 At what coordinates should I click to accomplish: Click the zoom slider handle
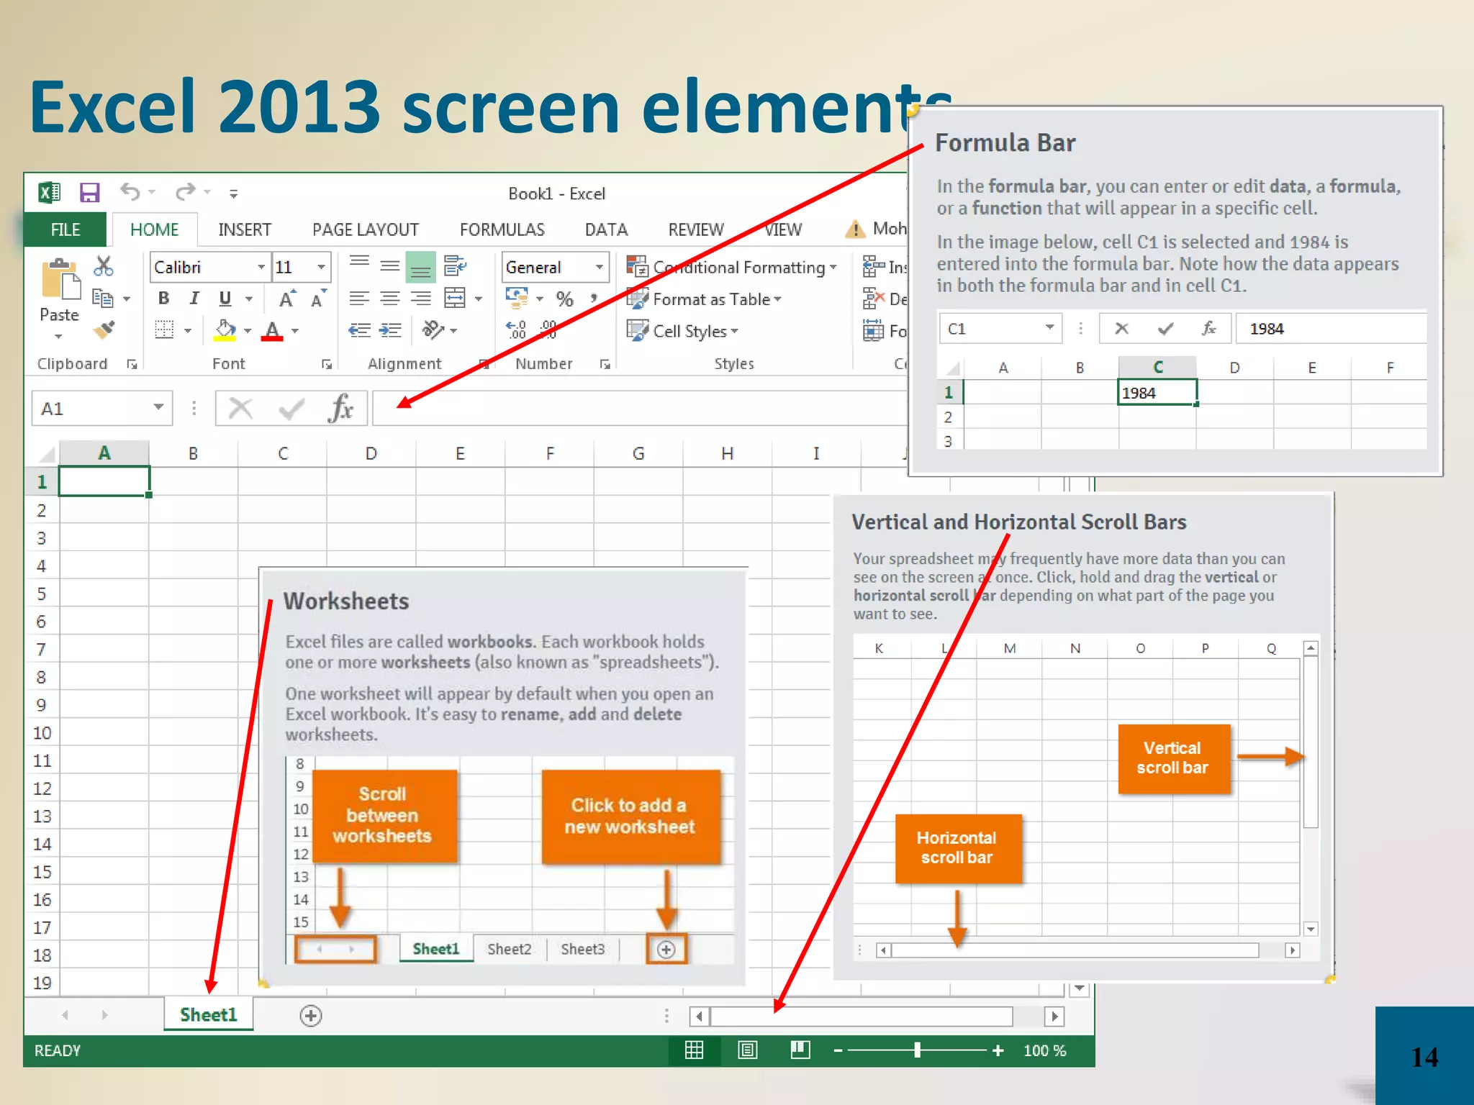point(917,1050)
